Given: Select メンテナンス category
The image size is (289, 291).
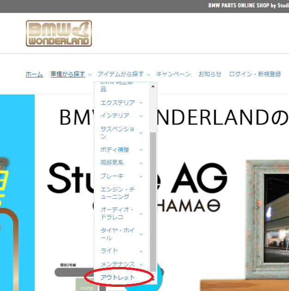Looking at the screenshot, I should pyautogui.click(x=118, y=264).
